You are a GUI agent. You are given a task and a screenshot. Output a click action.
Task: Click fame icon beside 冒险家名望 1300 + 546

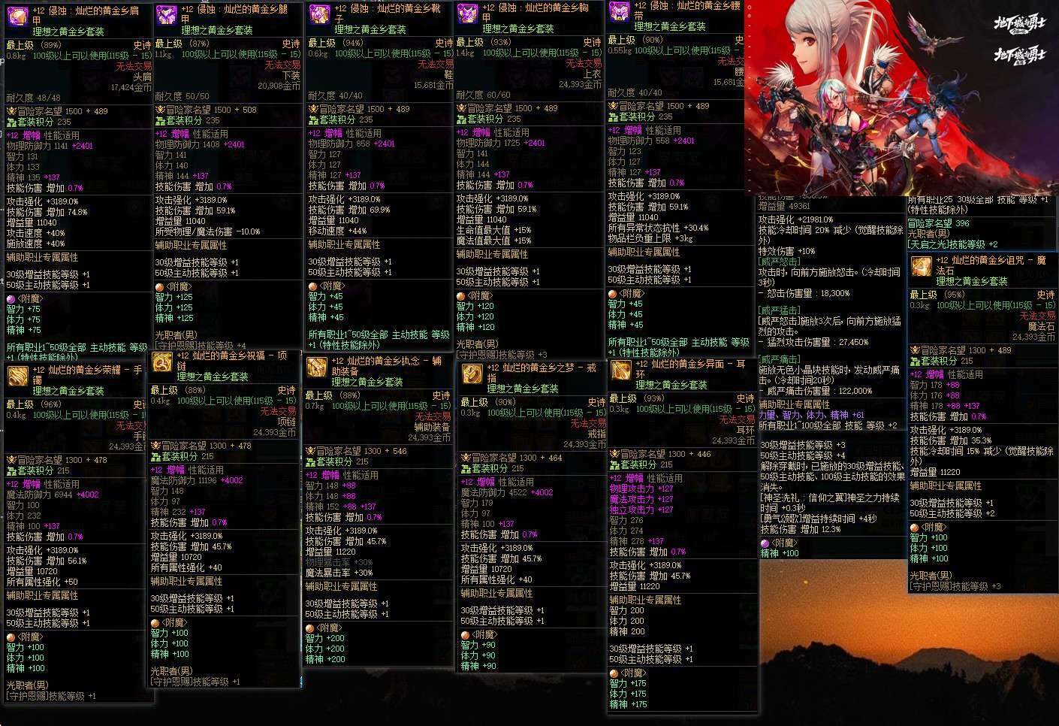[x=310, y=451]
